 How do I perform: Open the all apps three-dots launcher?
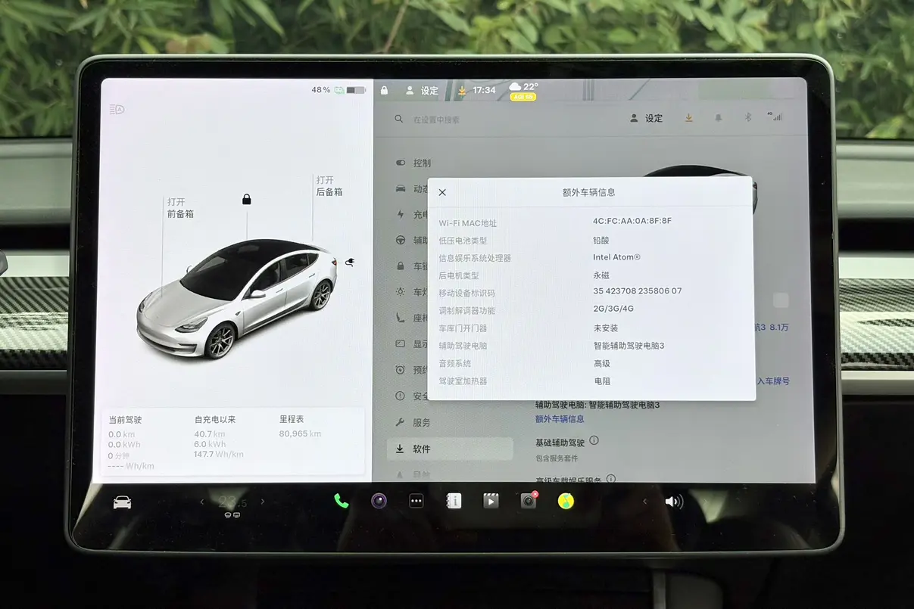click(x=416, y=501)
